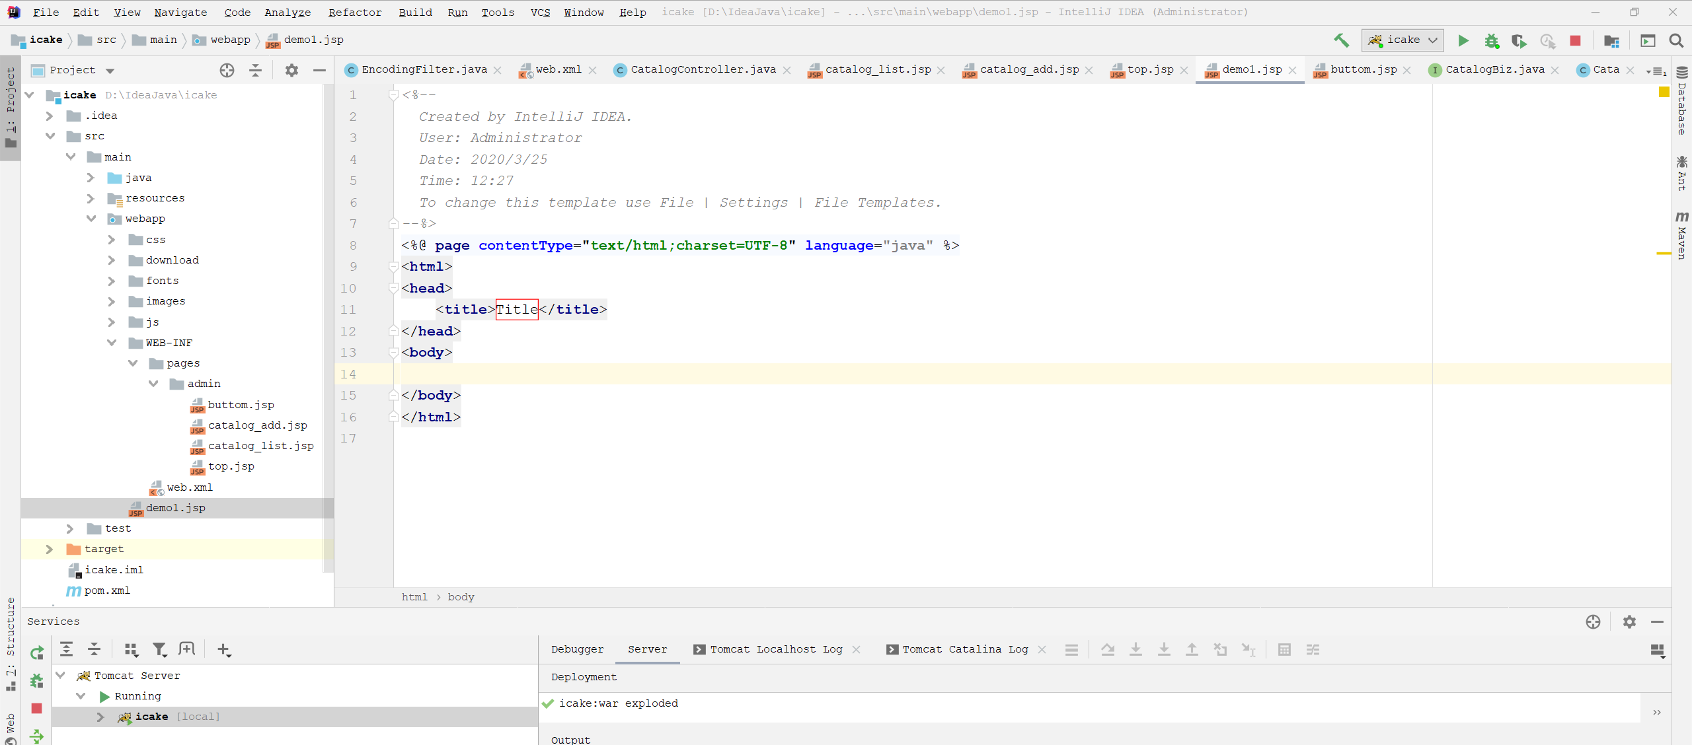Run icake with coverage
This screenshot has height=745, width=1692.
[1519, 40]
